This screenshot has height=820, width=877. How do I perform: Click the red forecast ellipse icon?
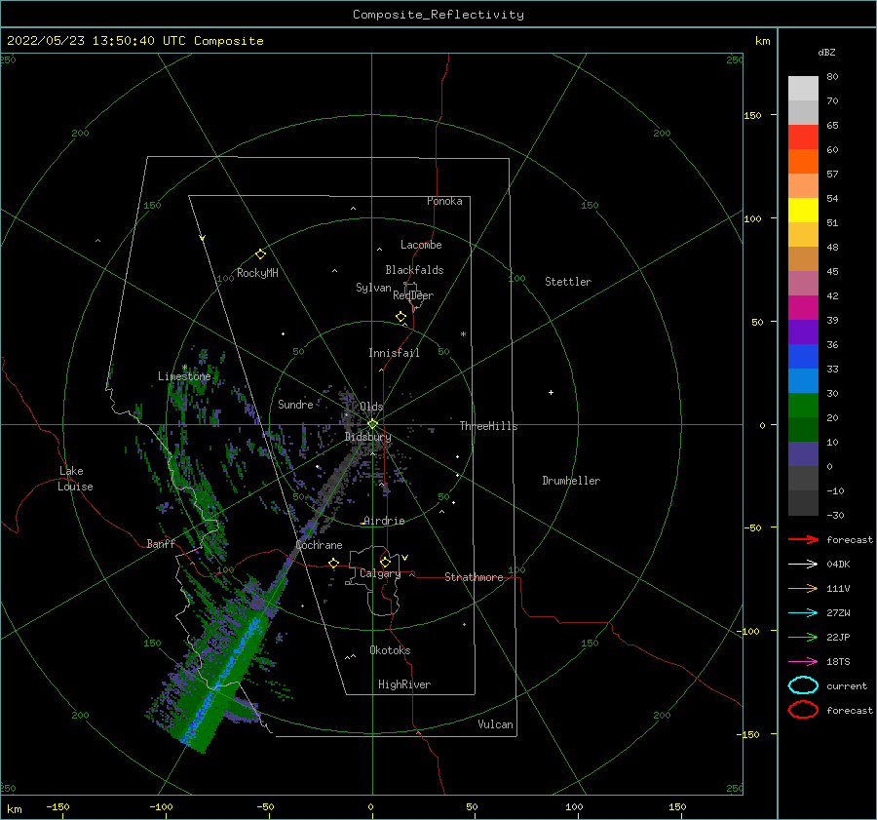(803, 710)
